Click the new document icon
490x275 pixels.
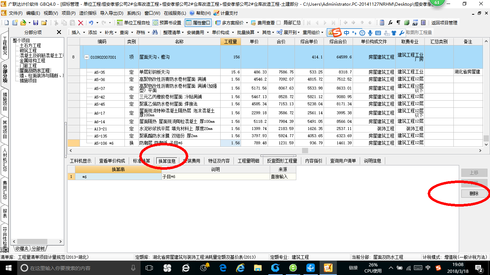(x=6, y=23)
